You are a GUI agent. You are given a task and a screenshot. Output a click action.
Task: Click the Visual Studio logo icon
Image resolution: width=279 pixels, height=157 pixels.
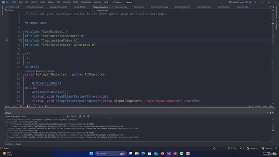pyautogui.click(x=3, y=2)
